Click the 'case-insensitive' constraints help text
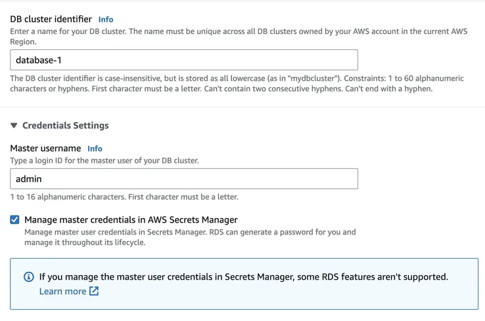 (237, 83)
